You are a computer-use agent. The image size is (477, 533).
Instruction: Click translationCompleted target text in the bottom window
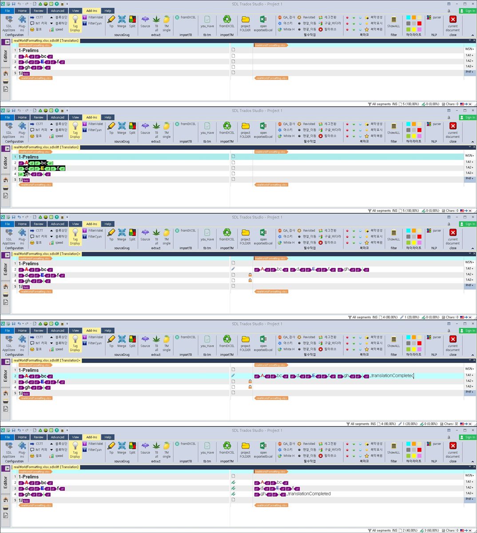tap(309, 493)
